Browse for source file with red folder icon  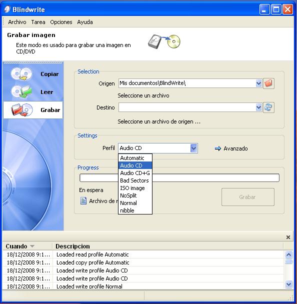point(268,83)
